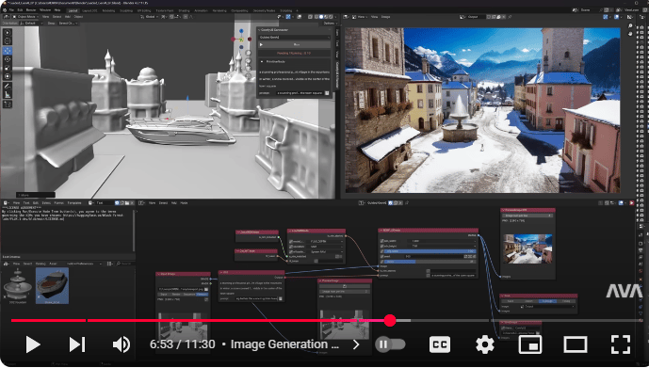Open Object Mode dropdown
The image size is (649, 368).
[x=25, y=17]
